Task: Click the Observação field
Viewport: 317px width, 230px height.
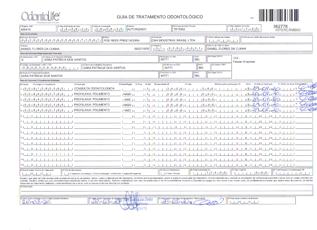Action: [166, 190]
